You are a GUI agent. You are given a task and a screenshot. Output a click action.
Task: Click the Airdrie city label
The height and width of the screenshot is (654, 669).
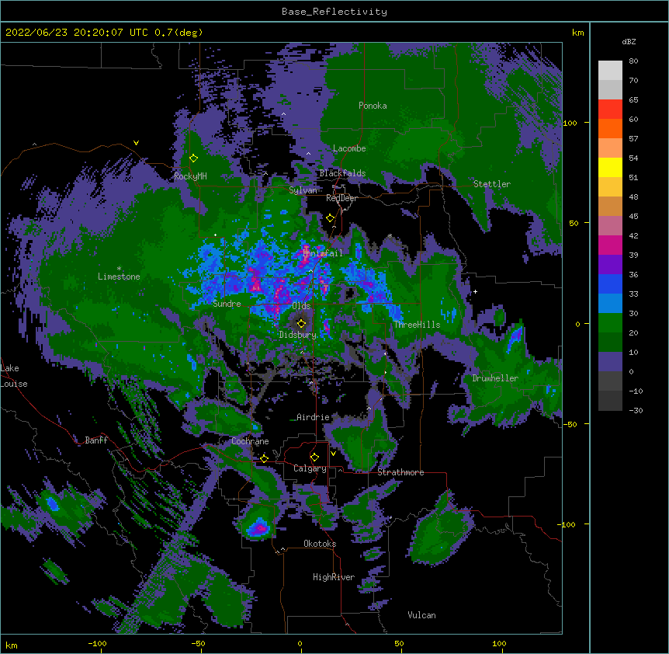[x=313, y=417]
